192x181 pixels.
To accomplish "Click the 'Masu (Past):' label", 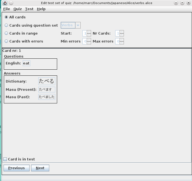I will [18, 97].
